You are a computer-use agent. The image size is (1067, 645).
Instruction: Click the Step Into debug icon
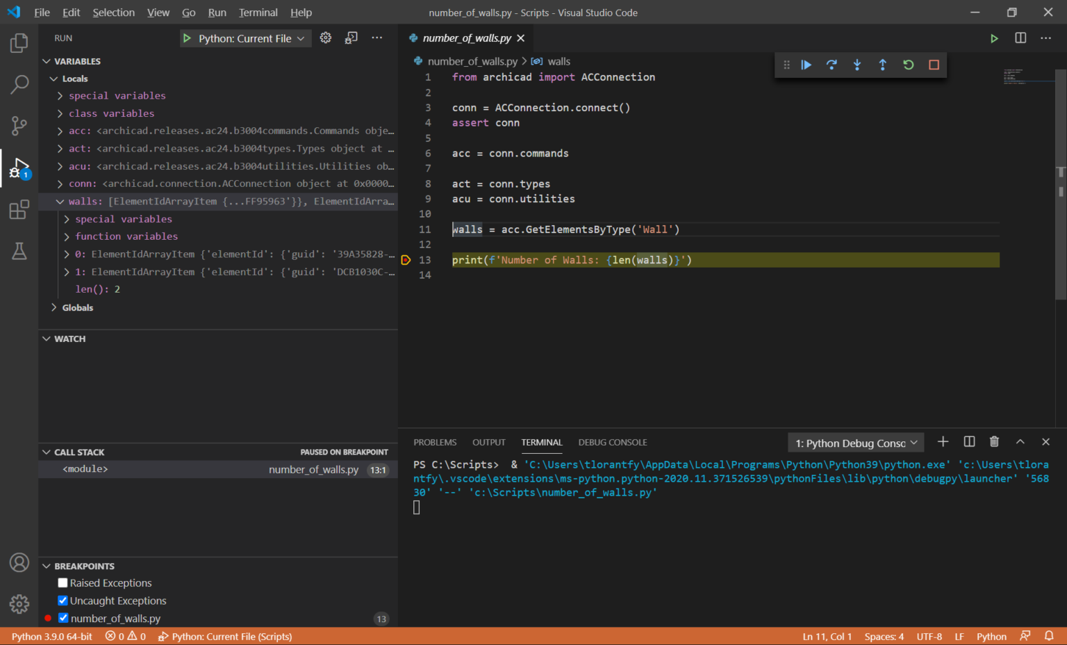(857, 65)
